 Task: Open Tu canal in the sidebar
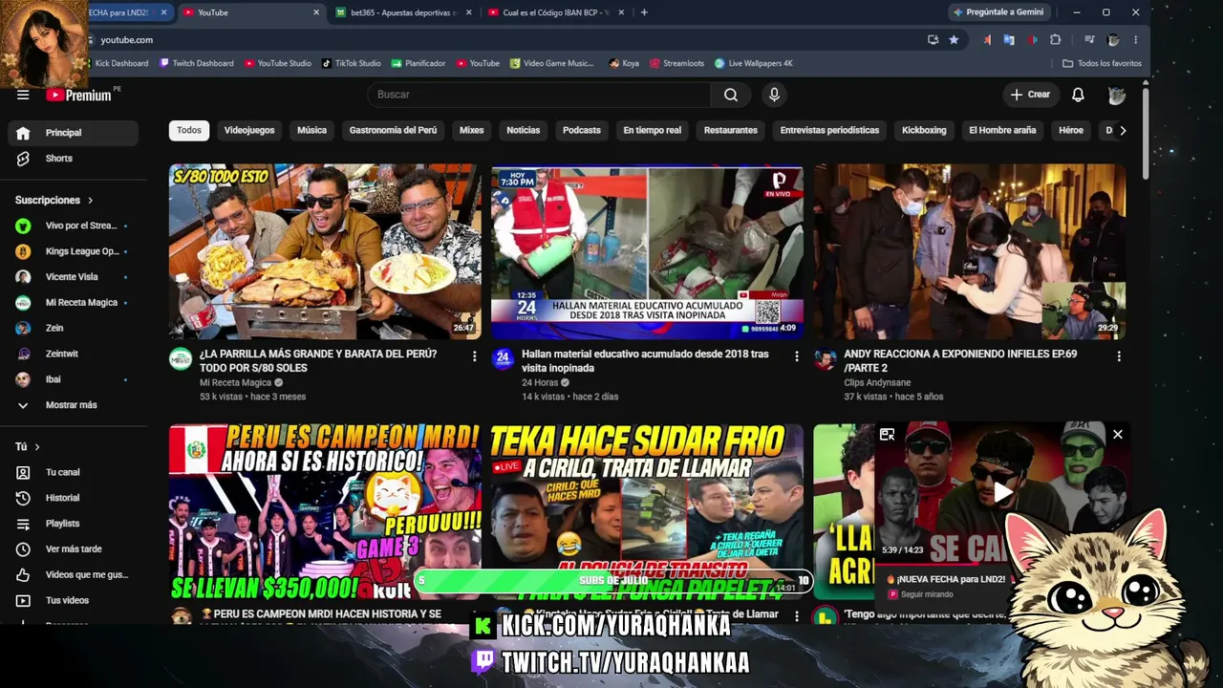tap(73, 472)
